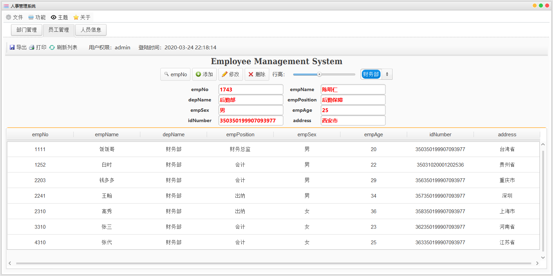Select employee name 高秀
Image resolution: width=553 pixels, height=276 pixels.
(107, 211)
